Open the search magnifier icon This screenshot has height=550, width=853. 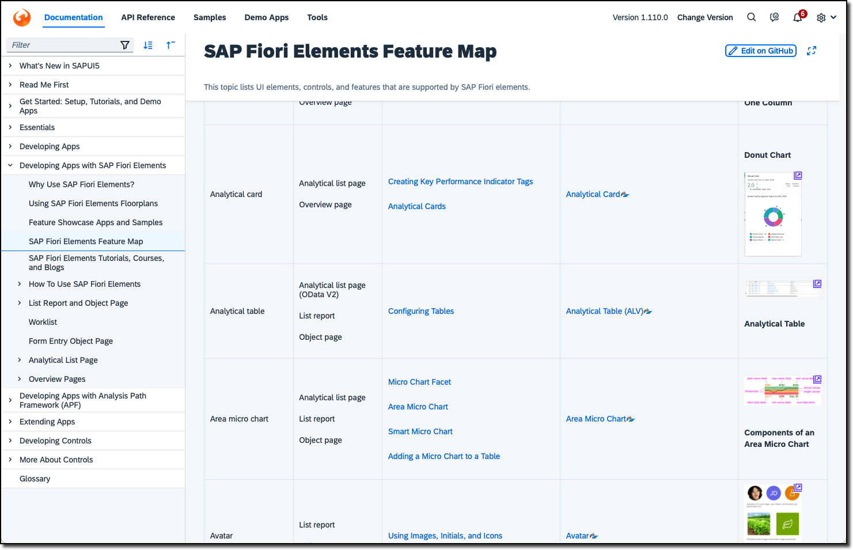tap(751, 17)
